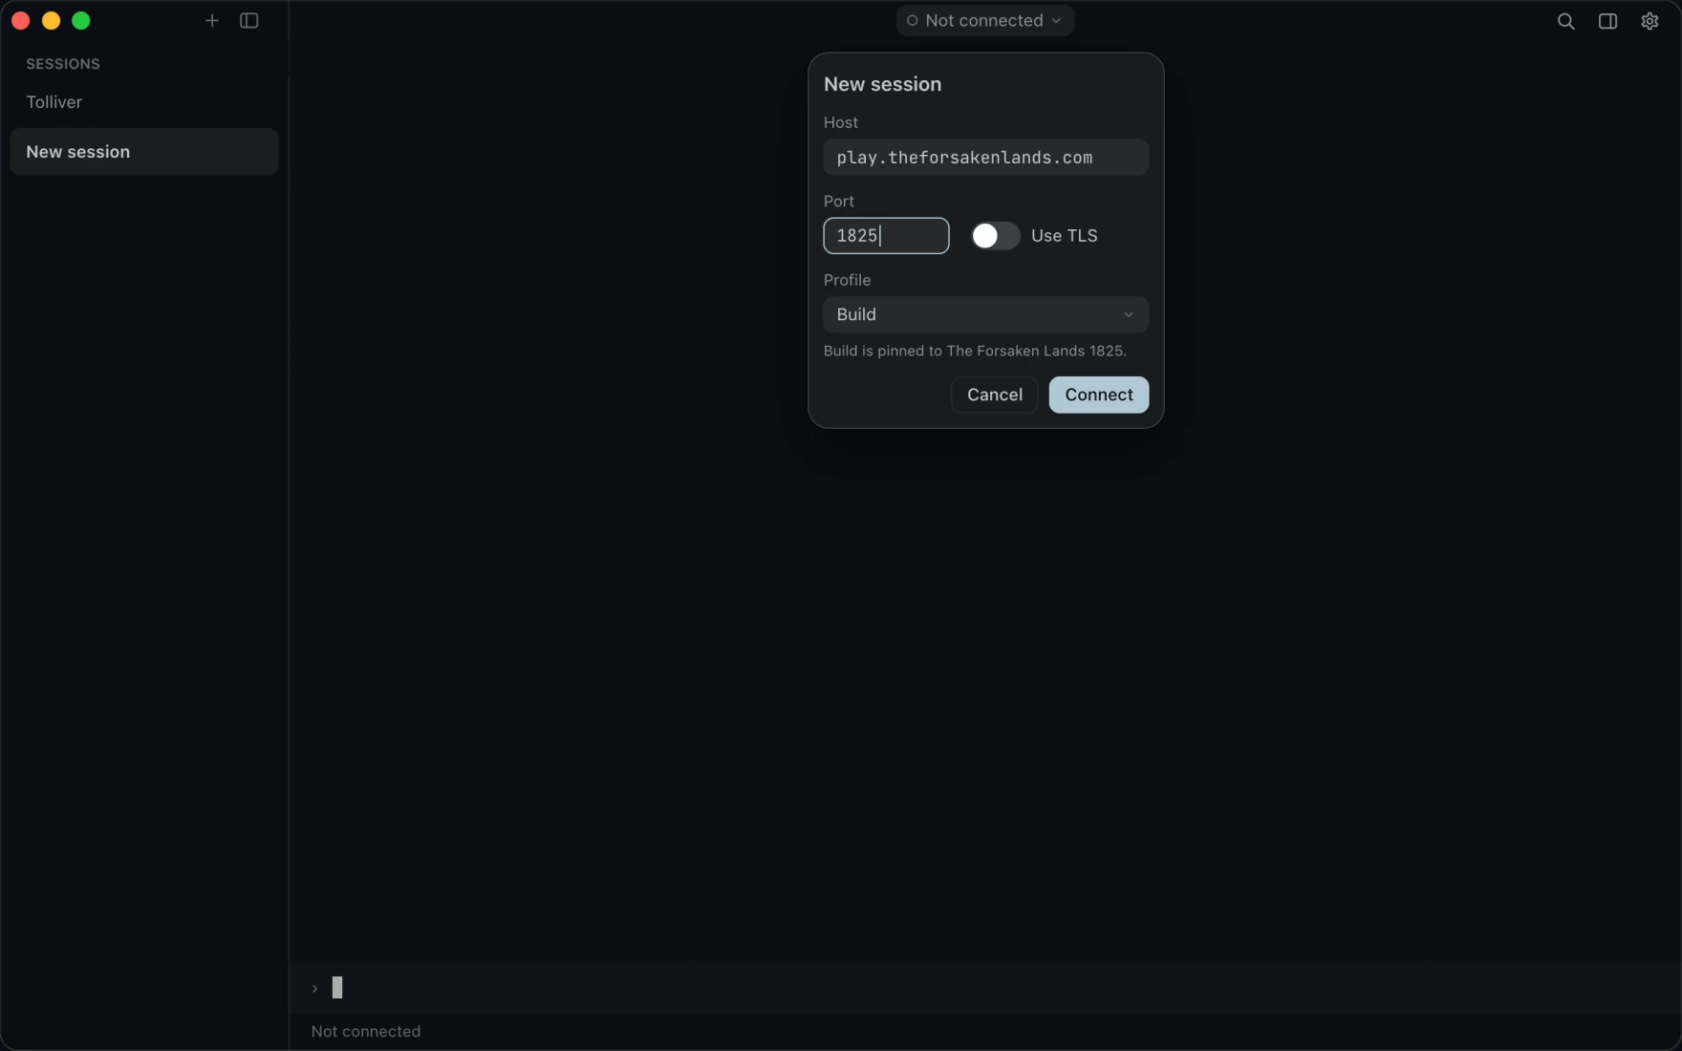The height and width of the screenshot is (1051, 1682).
Task: Select the New session sidebar item
Action: pos(143,152)
